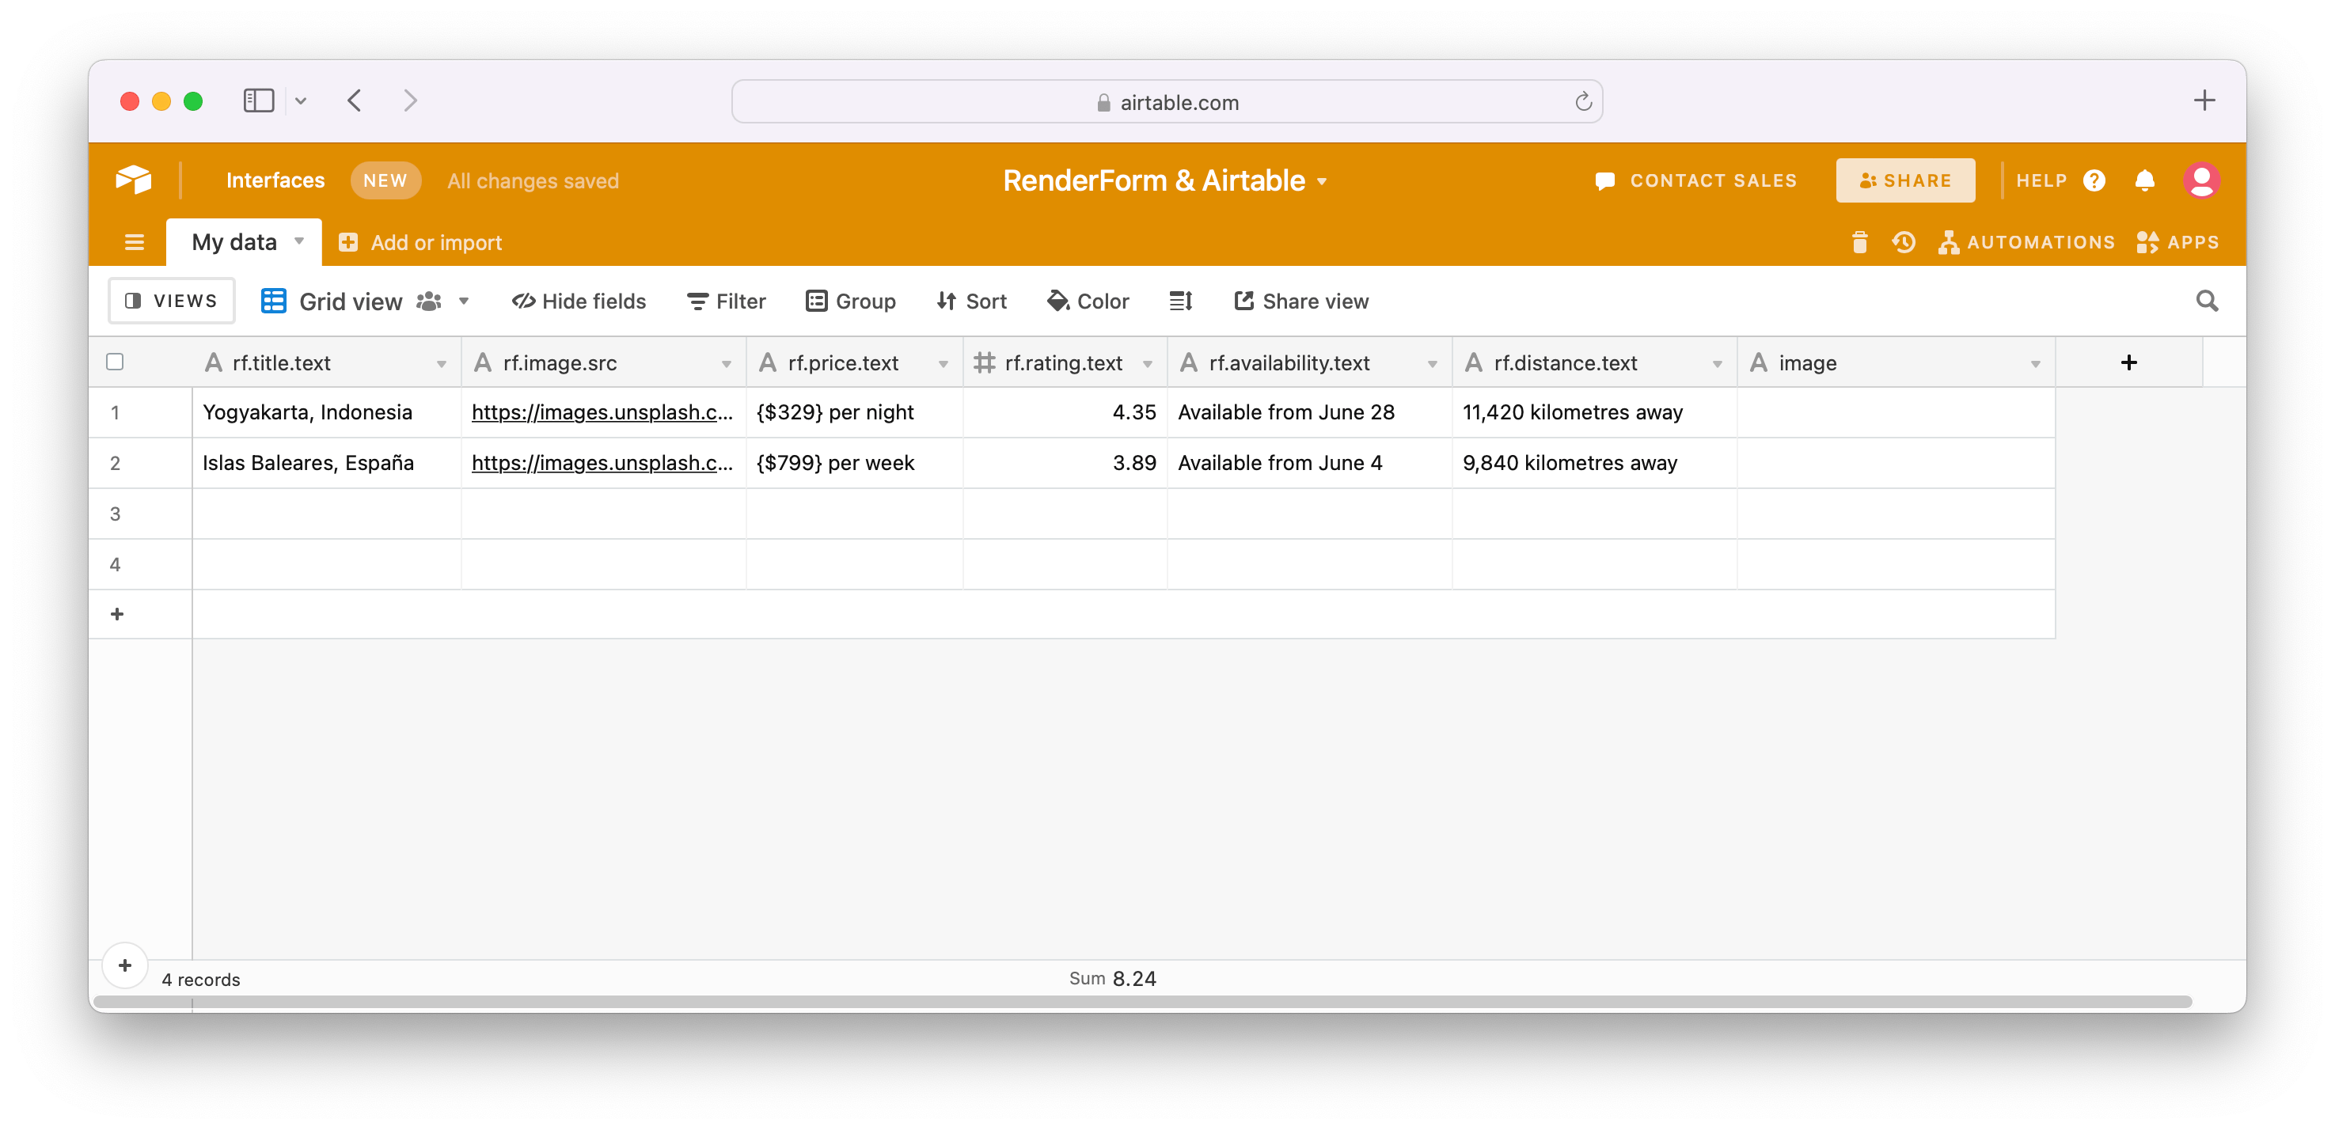Reload the page
Viewport: 2335px width, 1130px height.
click(1582, 101)
